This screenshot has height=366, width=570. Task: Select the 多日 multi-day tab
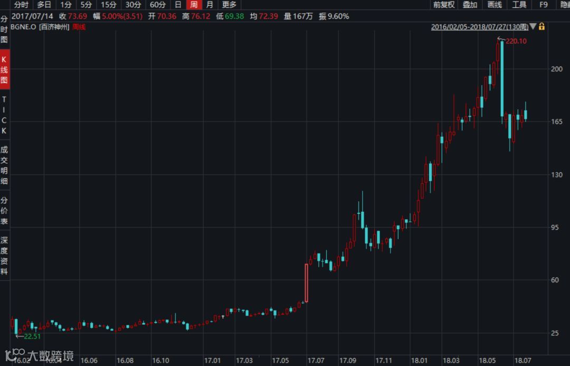(x=44, y=5)
